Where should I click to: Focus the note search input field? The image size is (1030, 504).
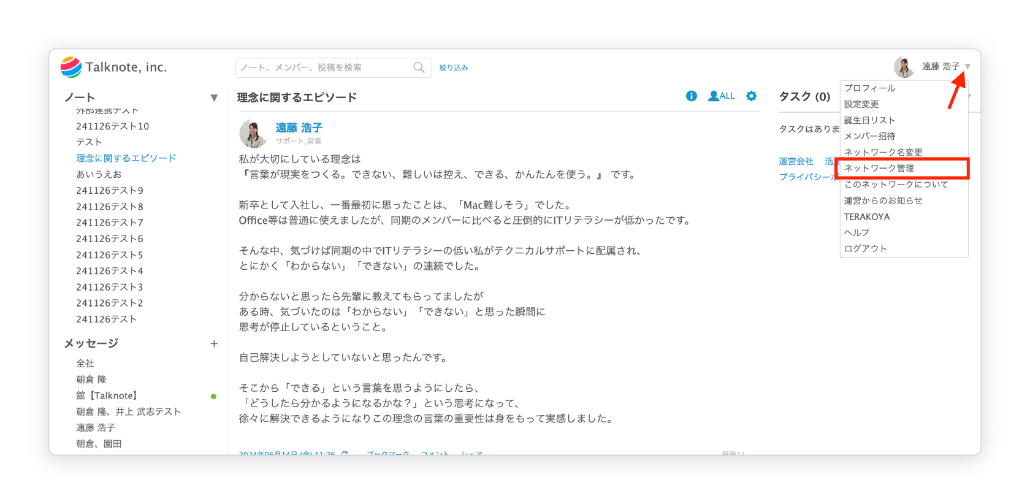pos(325,67)
